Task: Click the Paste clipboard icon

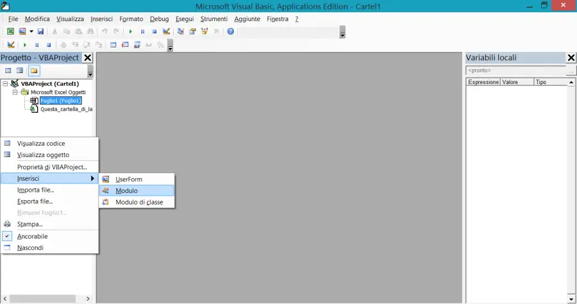Action: click(x=78, y=31)
